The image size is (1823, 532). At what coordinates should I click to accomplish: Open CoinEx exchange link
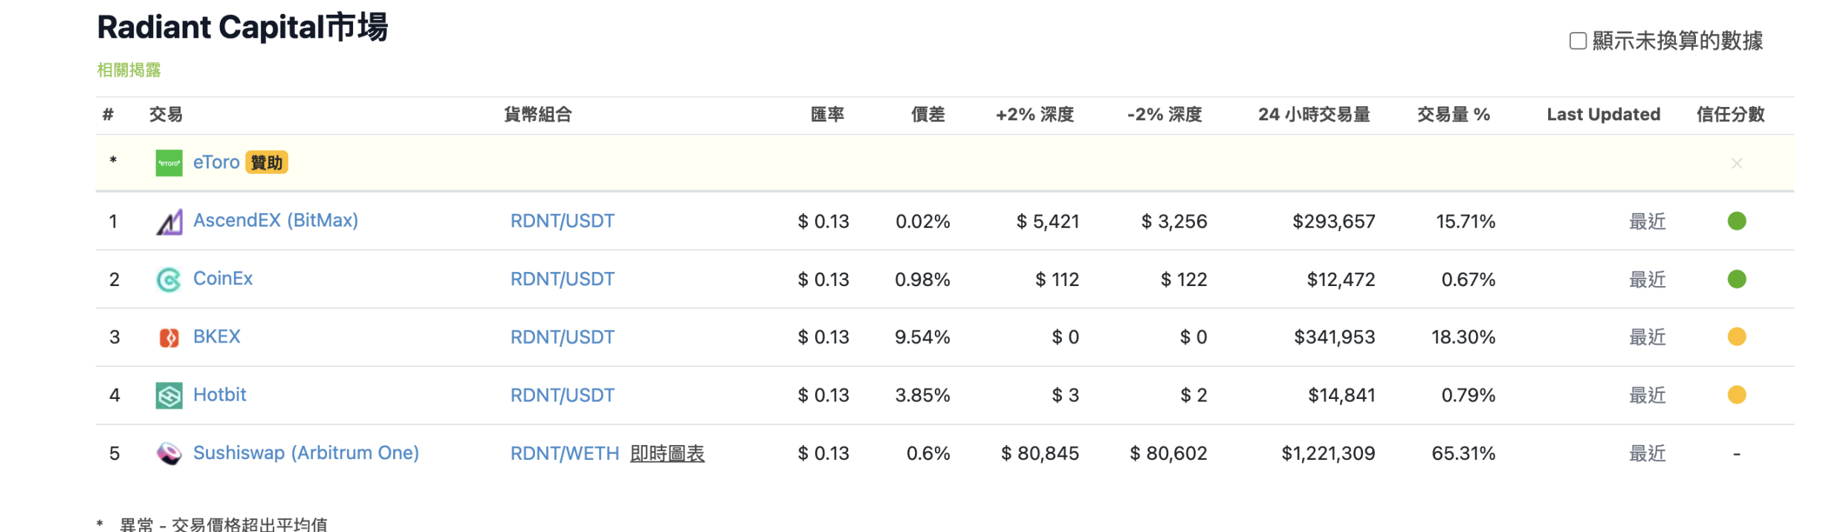coord(223,278)
